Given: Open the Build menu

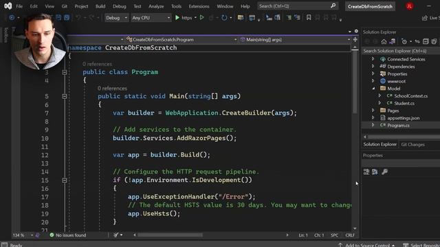Looking at the screenshot, I should point(100,6).
